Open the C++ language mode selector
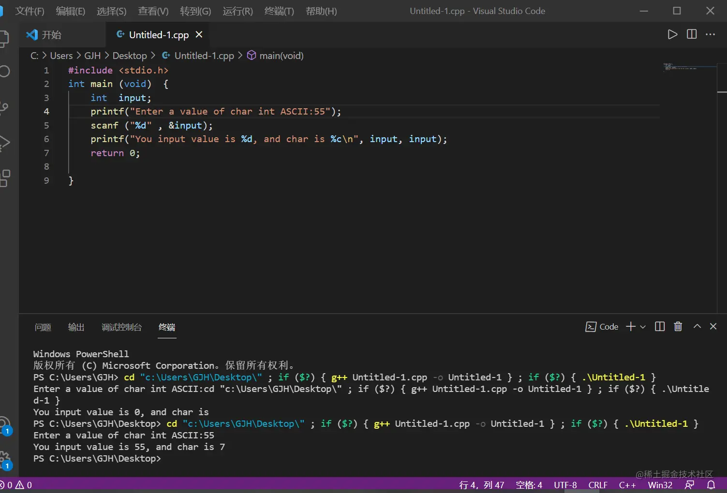The width and height of the screenshot is (727, 493). tap(627, 485)
